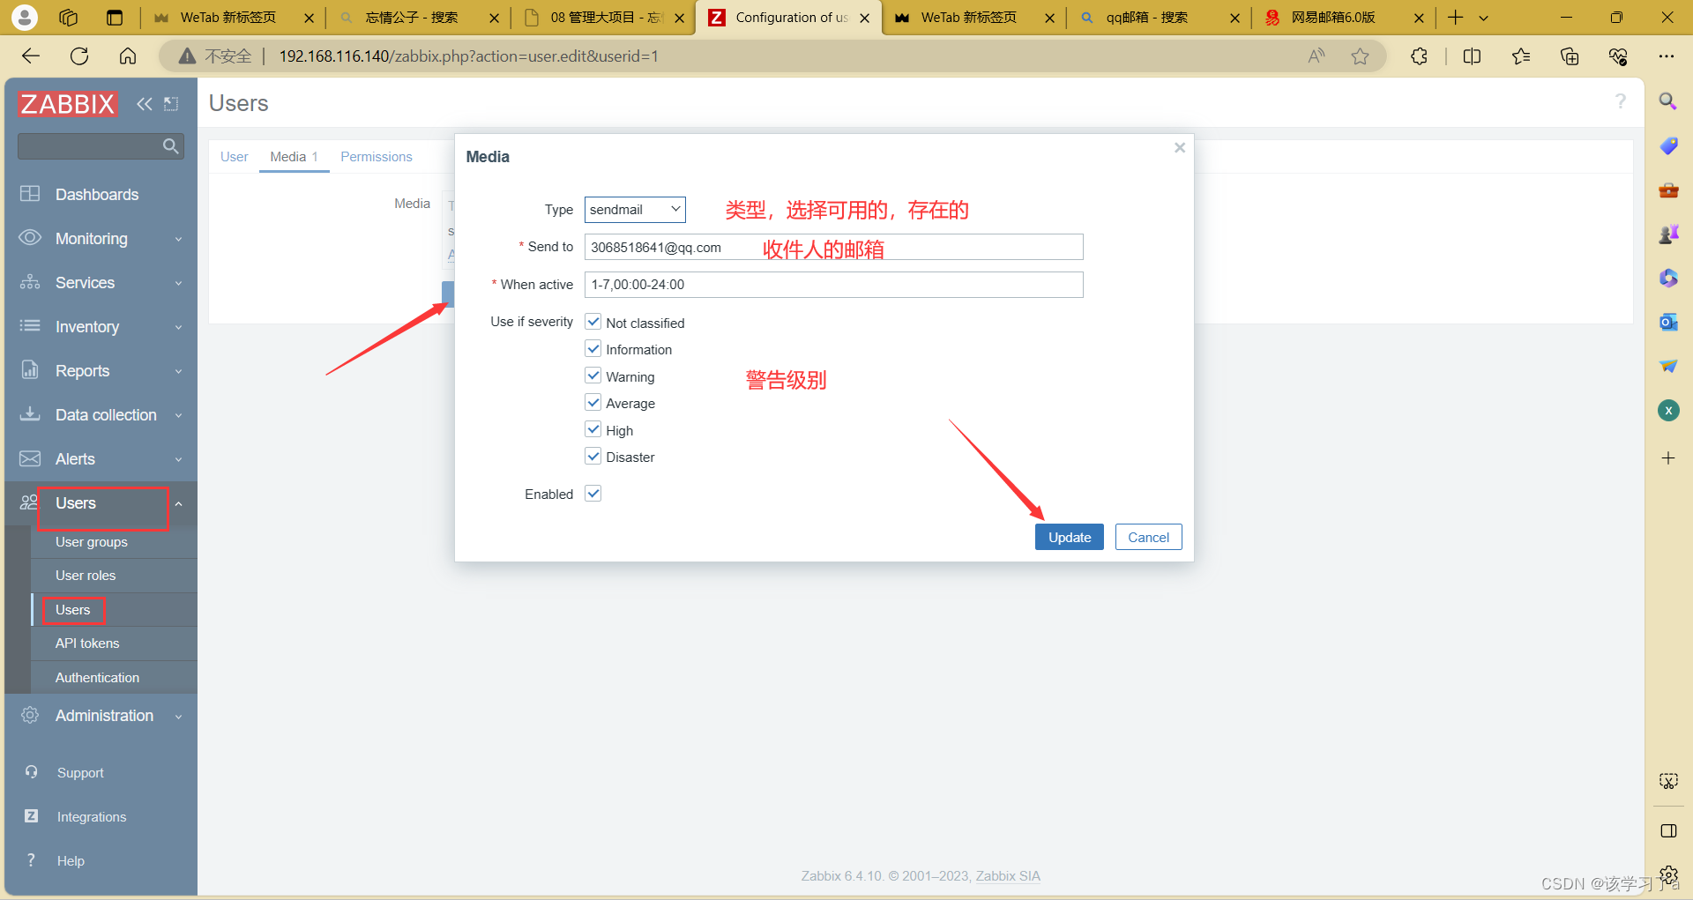Click the Integrations Z icon
Viewport: 1693px width, 900px height.
(x=32, y=816)
